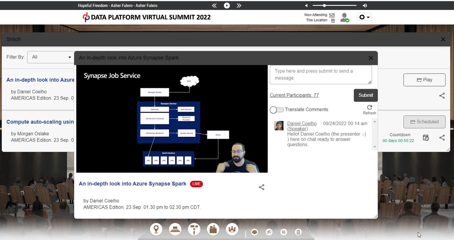The image size is (454, 240).
Task: View This Location count 86
Action: click(x=333, y=20)
